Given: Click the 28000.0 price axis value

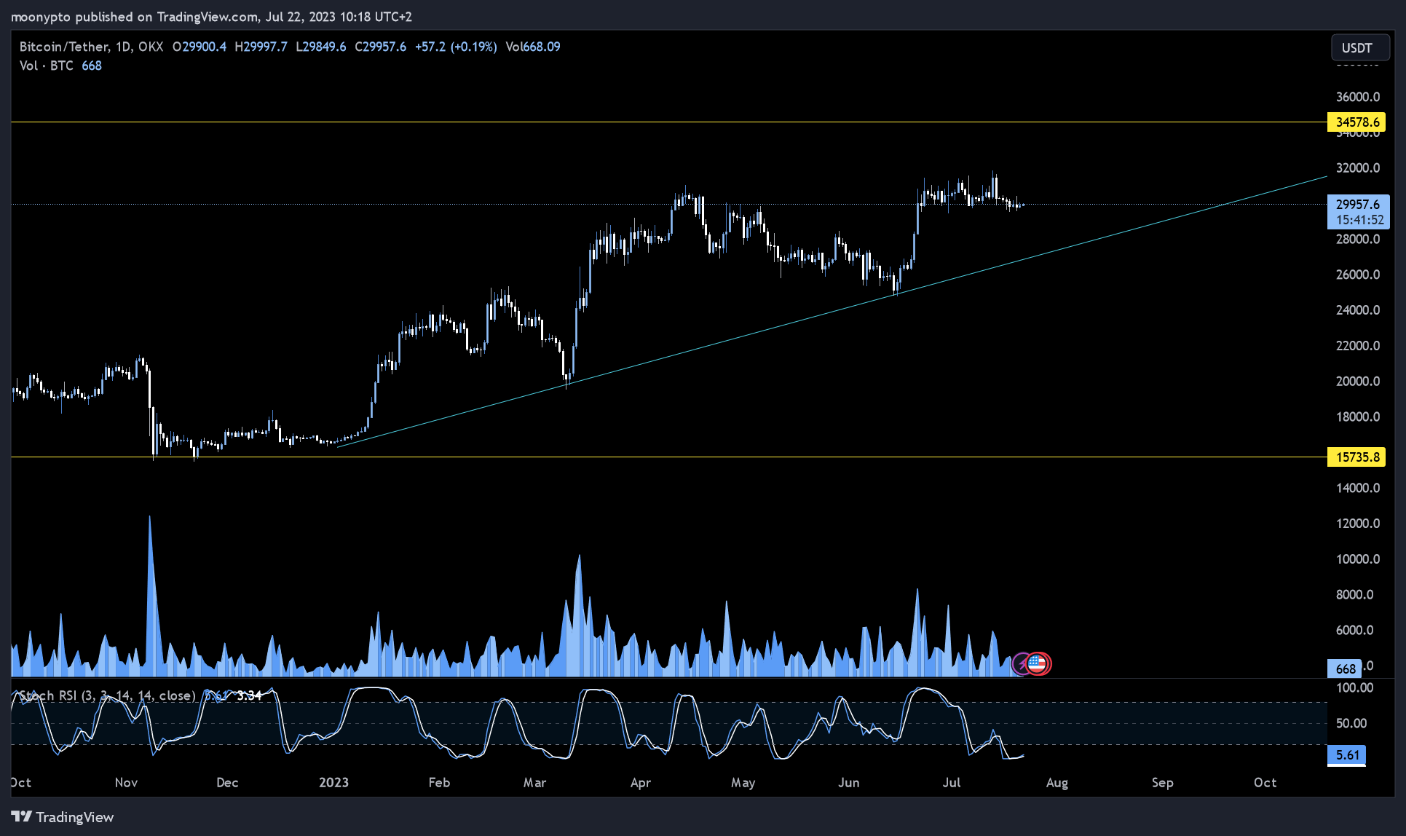Looking at the screenshot, I should click(x=1358, y=240).
